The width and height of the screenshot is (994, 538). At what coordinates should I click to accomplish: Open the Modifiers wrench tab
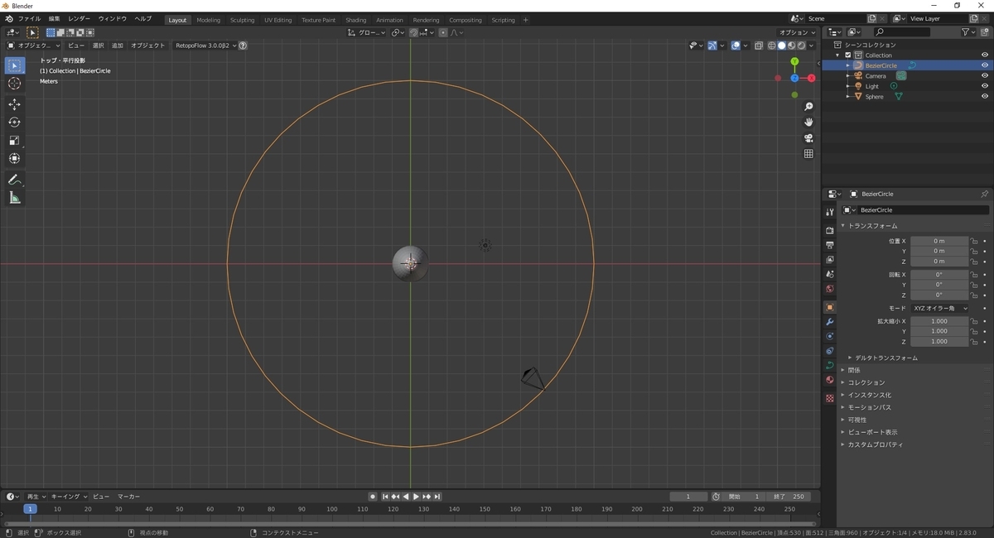(x=830, y=322)
